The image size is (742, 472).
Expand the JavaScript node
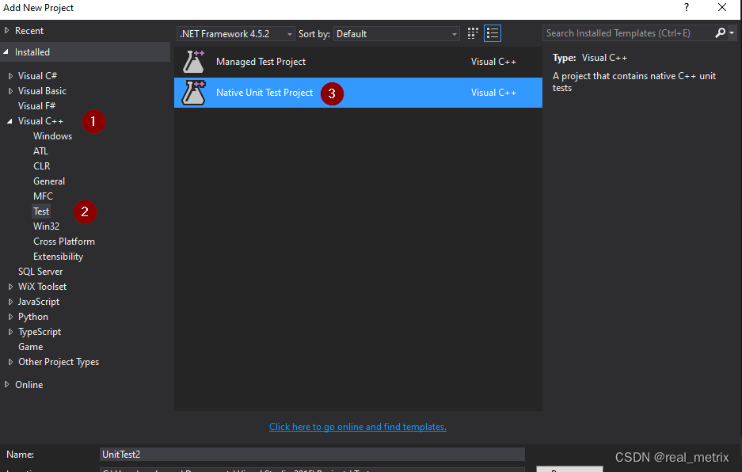tap(10, 302)
